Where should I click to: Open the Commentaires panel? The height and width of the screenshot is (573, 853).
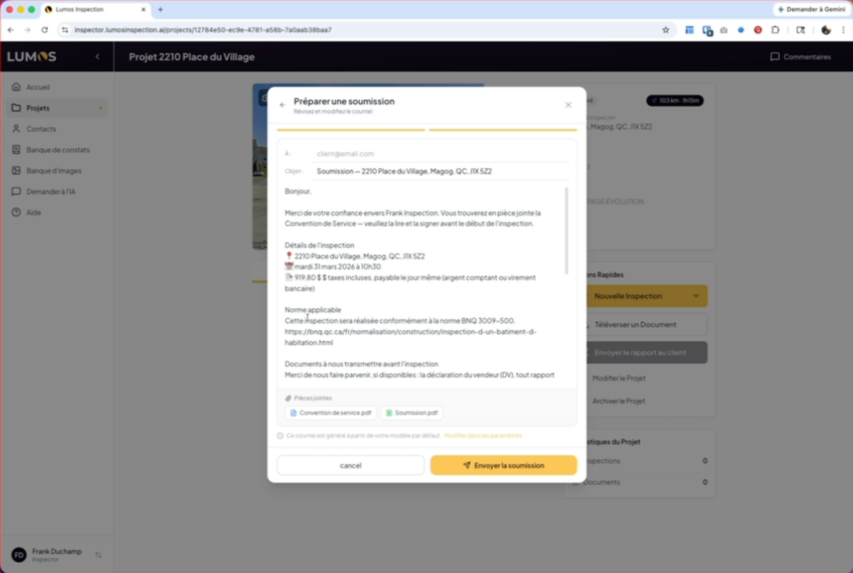pos(800,57)
